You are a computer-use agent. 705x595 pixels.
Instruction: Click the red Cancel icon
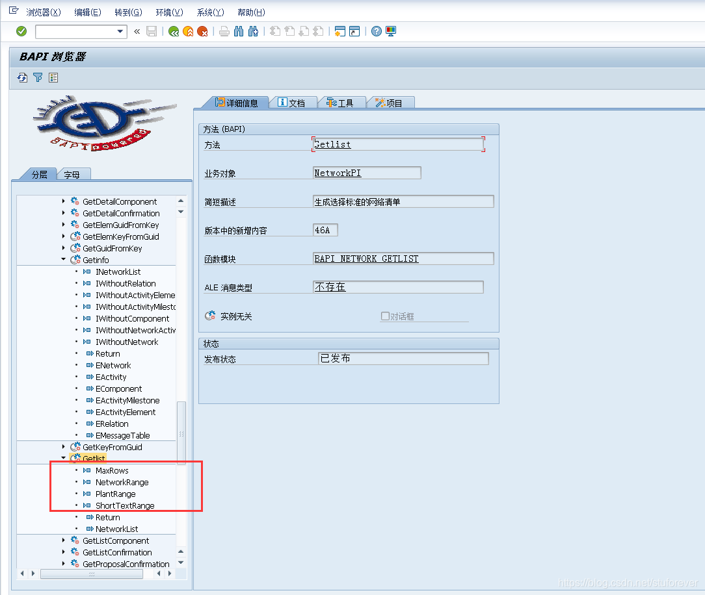[202, 31]
